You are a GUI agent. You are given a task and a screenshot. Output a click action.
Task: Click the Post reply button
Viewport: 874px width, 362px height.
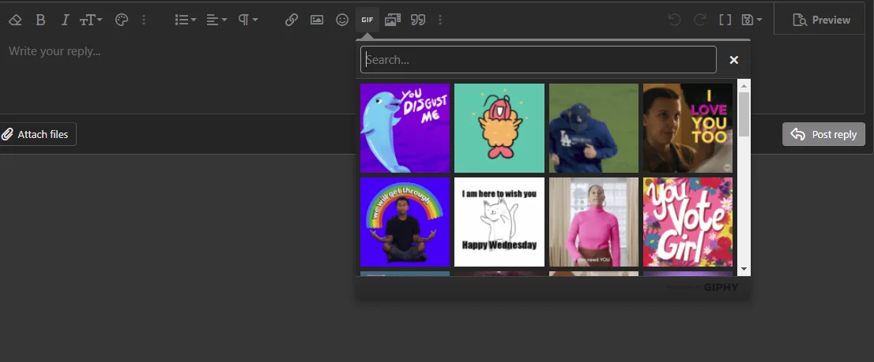pos(824,134)
